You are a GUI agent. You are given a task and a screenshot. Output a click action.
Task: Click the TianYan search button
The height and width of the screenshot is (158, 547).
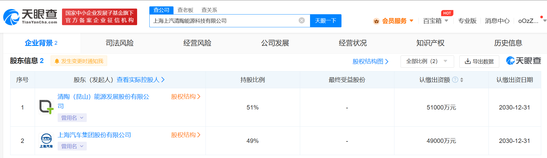325,21
